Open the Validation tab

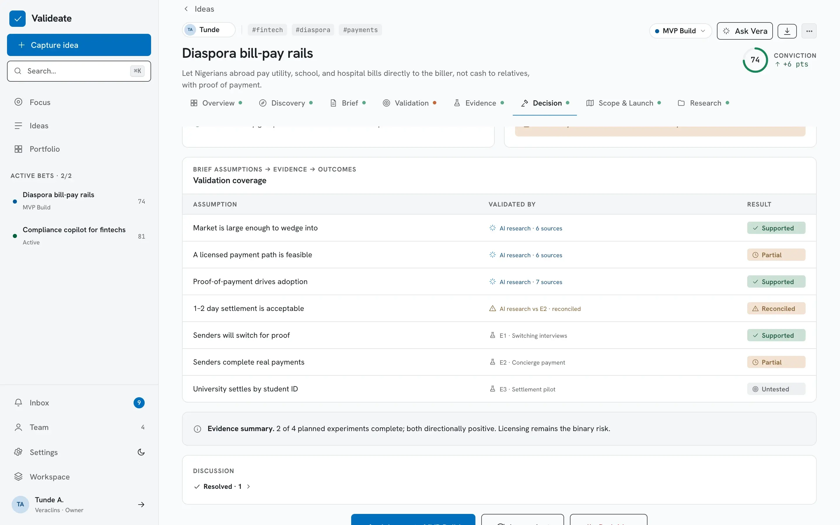409,103
